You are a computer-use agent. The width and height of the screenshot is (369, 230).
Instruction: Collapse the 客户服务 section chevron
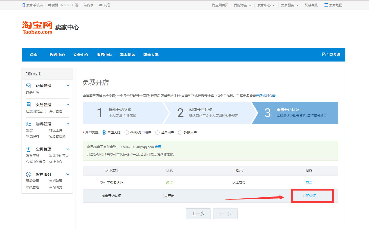pos(68,174)
